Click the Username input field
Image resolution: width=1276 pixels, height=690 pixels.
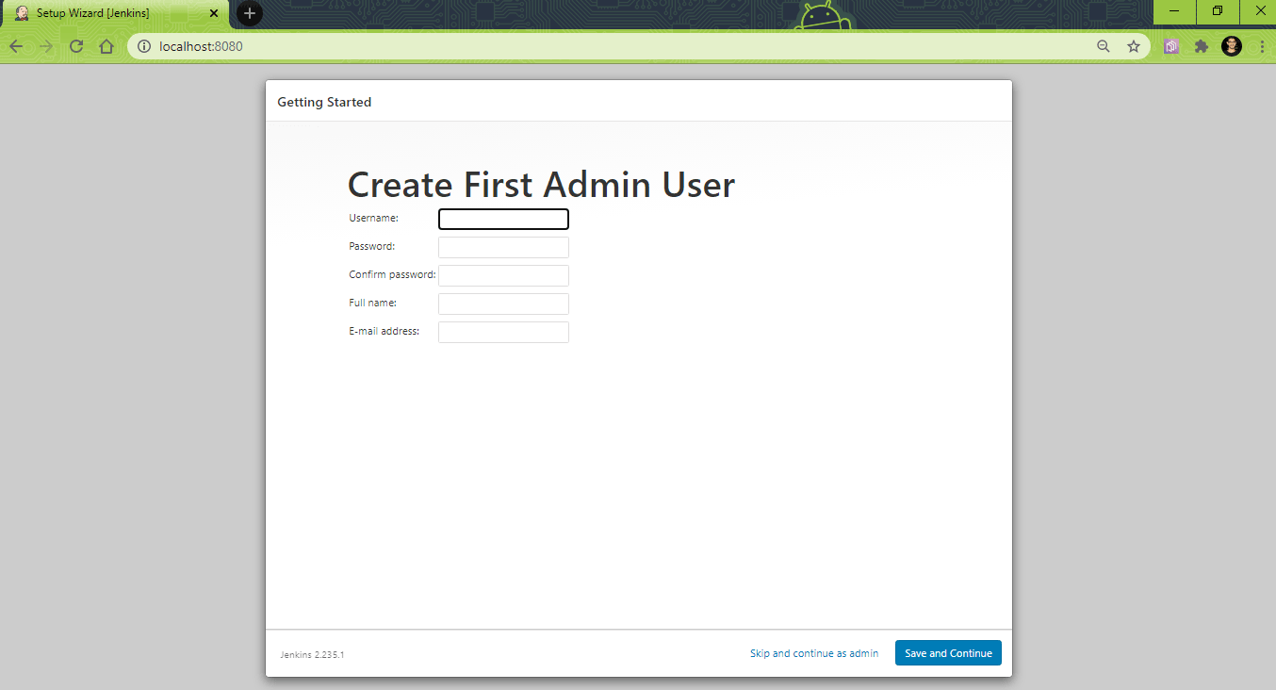[x=503, y=219]
